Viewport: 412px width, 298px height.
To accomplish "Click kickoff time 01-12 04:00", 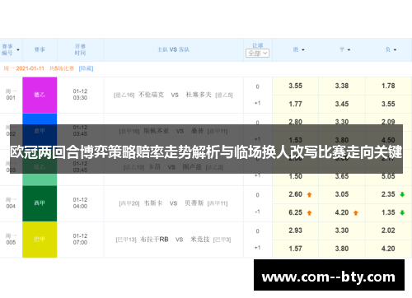I will [x=80, y=203].
